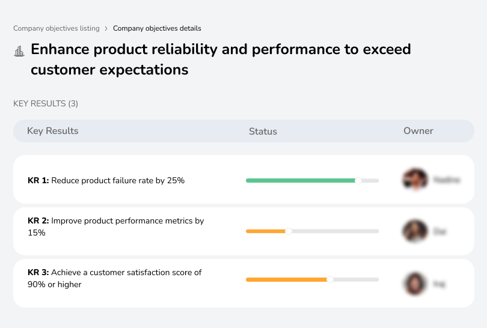Screen dimensions: 487x328
Task: Click the Company objectives details breadcrumb
Action: (157, 28)
